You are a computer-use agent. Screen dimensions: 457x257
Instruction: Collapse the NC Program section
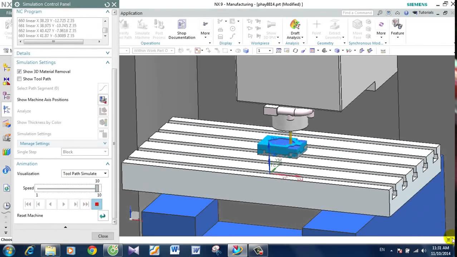[x=107, y=12]
